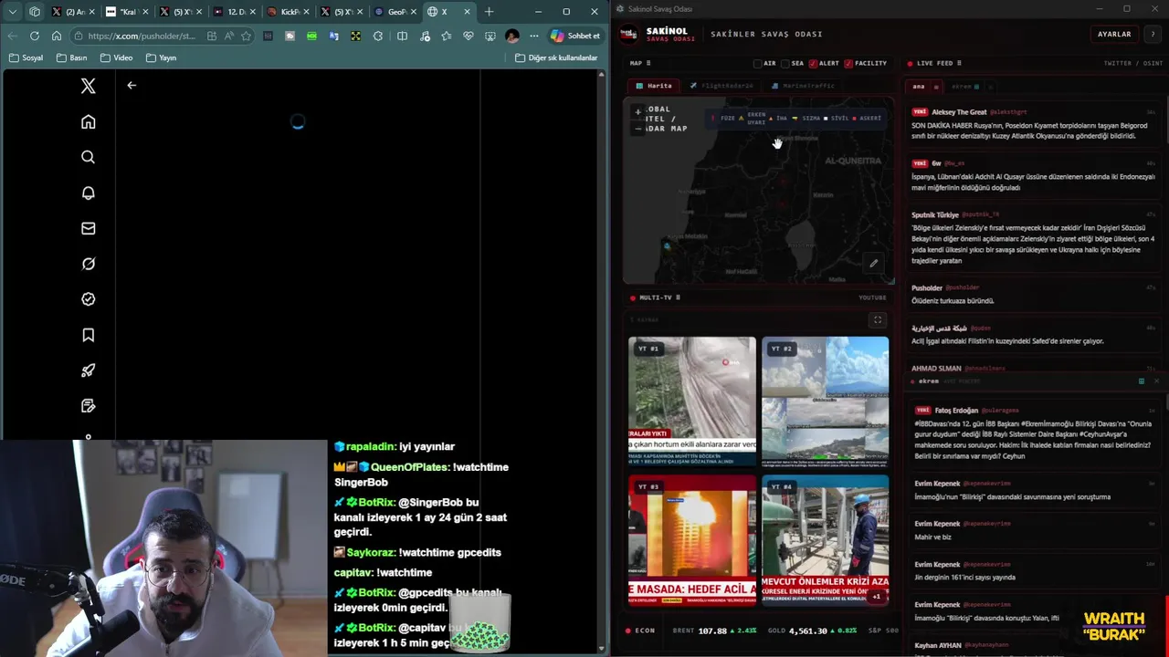Open X home via logo in sidebar
Screen dimensions: 1169x657
pos(88,86)
